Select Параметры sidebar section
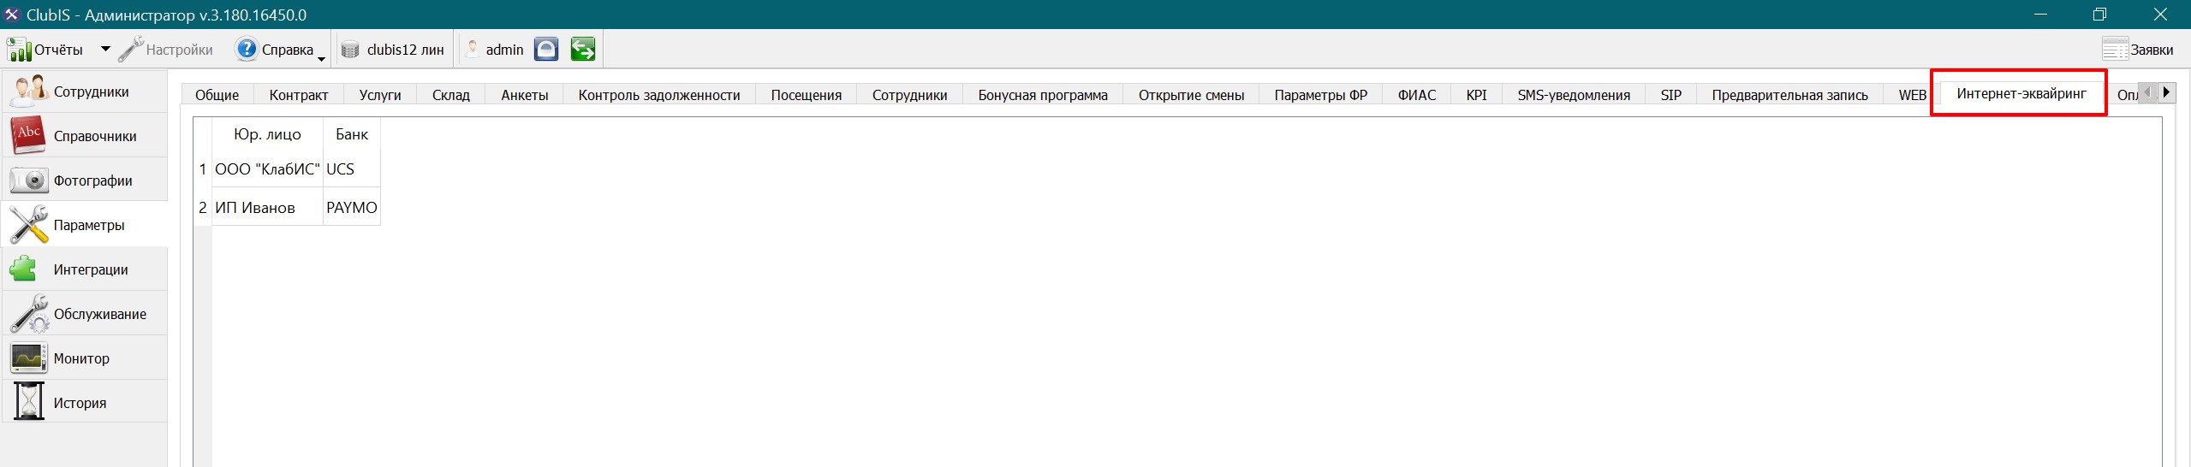Image resolution: width=2191 pixels, height=467 pixels. tap(84, 225)
